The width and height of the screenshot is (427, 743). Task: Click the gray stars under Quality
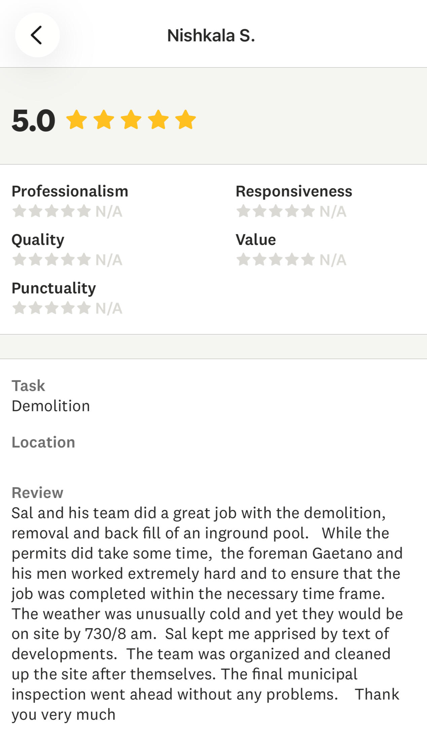[51, 259]
